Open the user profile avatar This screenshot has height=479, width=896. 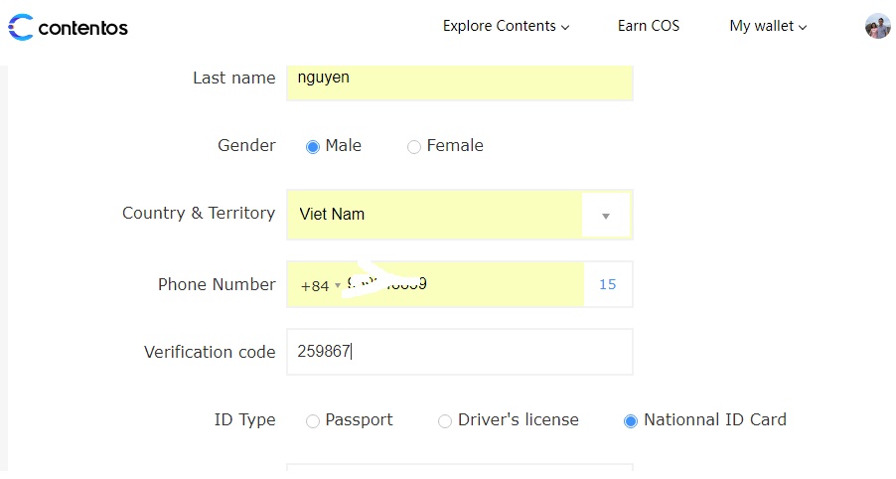coord(877,27)
